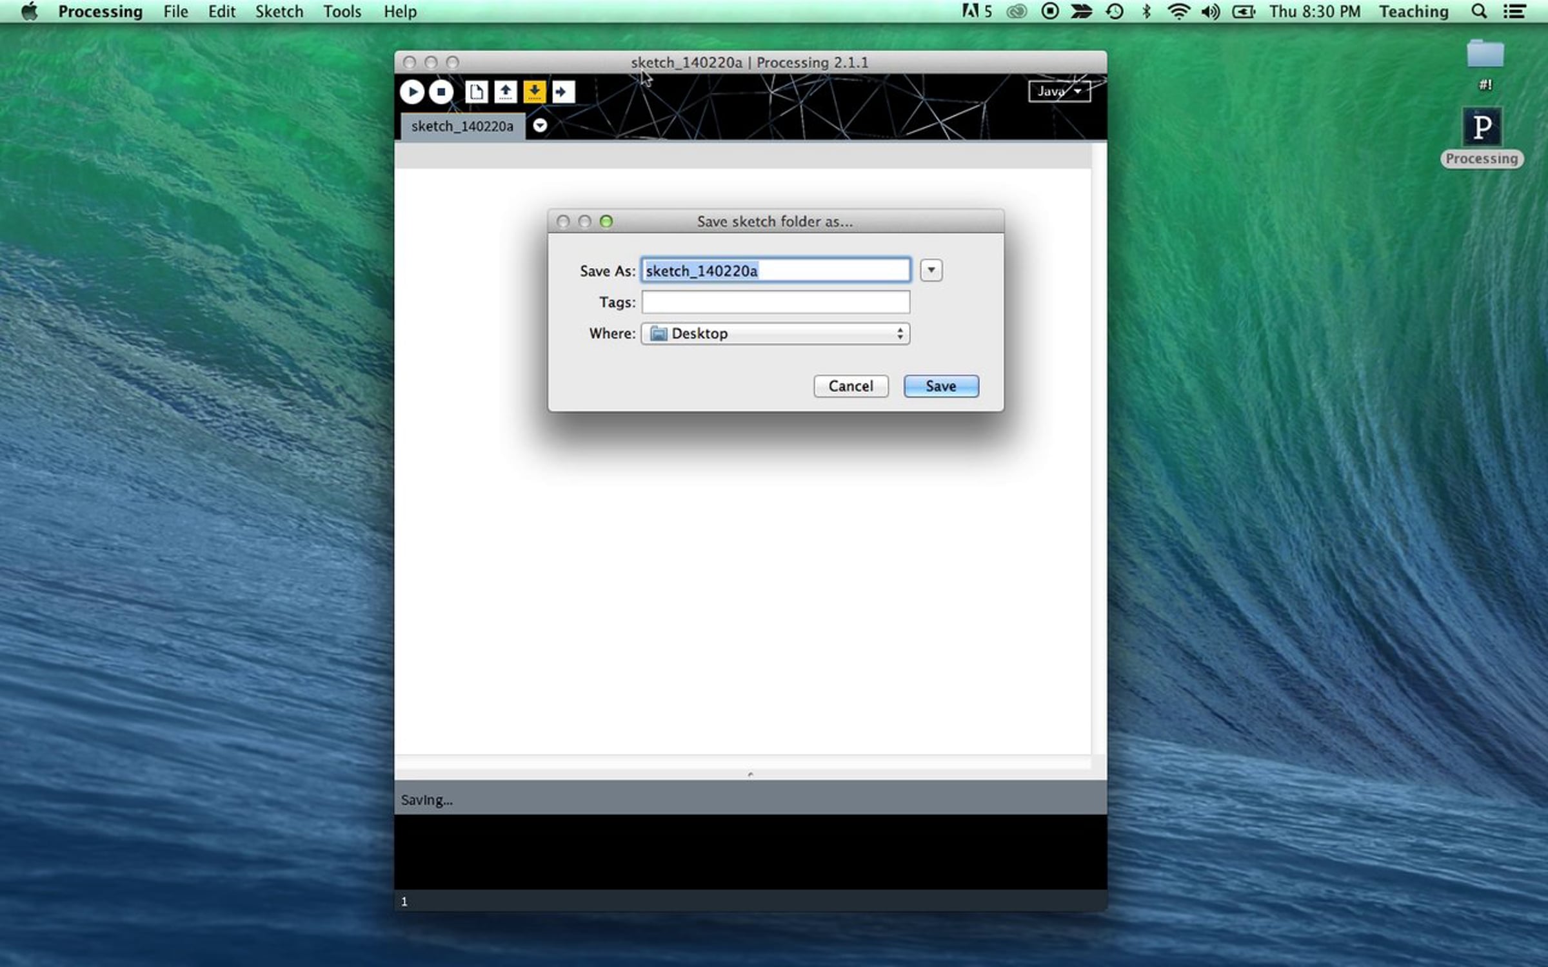Click the Saving... status message
1548x967 pixels.
(426, 800)
